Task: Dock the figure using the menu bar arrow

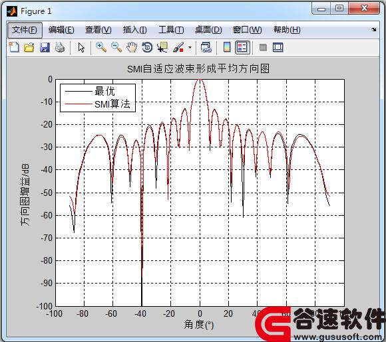Action: tap(374, 30)
